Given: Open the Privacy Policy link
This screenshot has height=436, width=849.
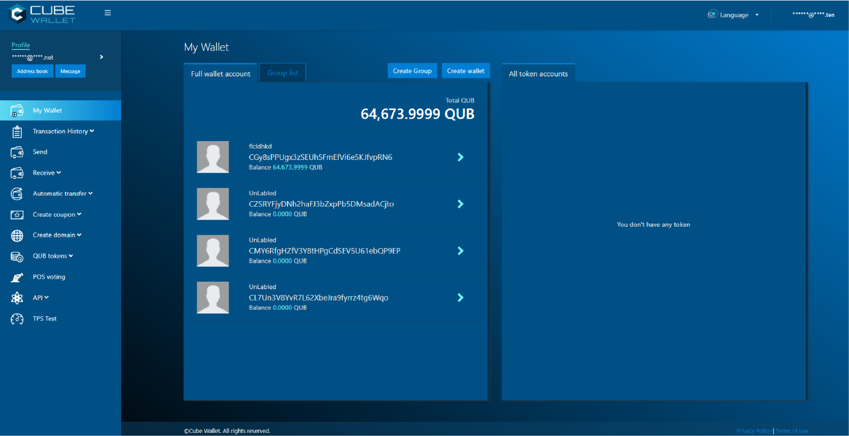Looking at the screenshot, I should [x=753, y=431].
